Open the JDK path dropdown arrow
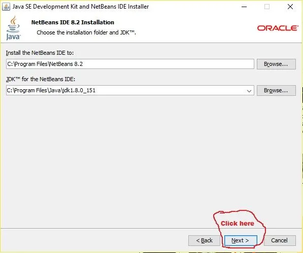303x253 pixels. pyautogui.click(x=249, y=91)
